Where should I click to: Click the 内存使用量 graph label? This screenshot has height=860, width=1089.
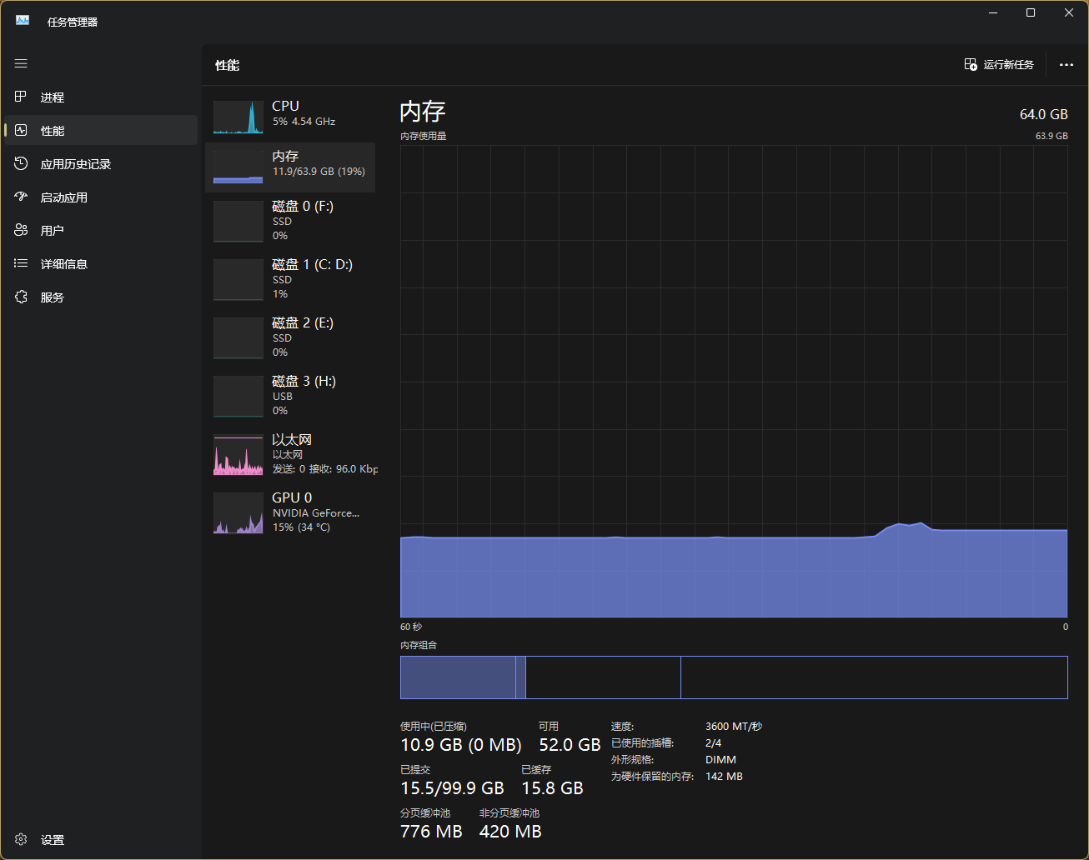[x=424, y=136]
